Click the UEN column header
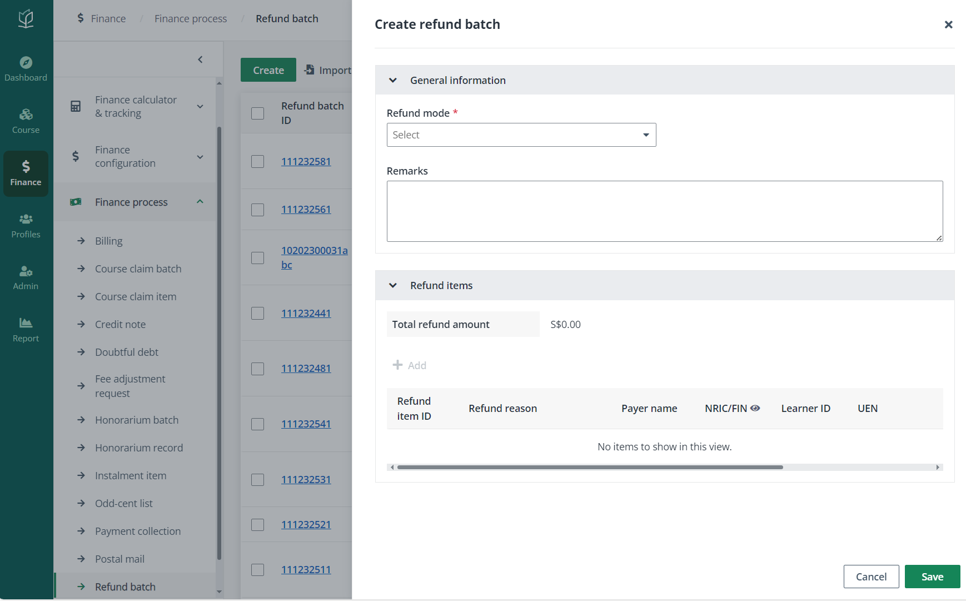The width and height of the screenshot is (966, 601). pyautogui.click(x=867, y=408)
